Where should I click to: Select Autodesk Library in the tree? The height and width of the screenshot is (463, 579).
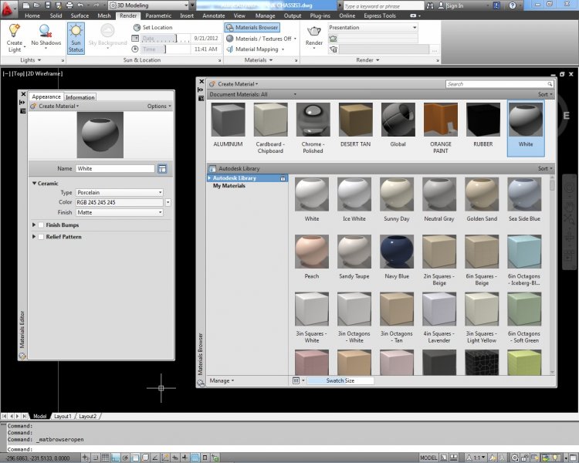pyautogui.click(x=247, y=178)
